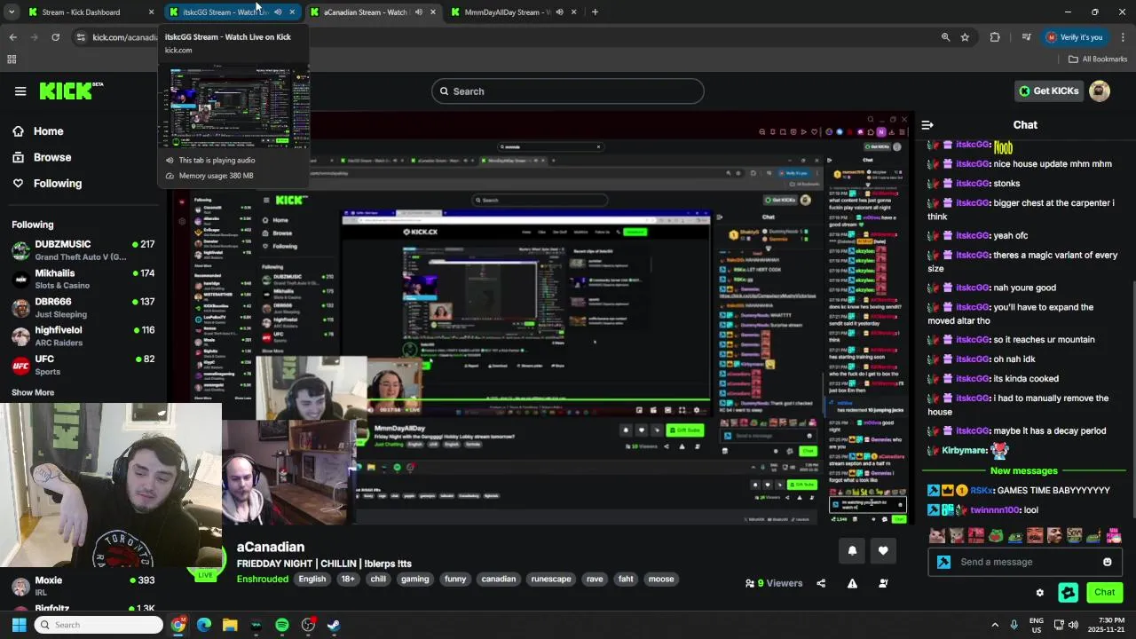Open media controls icon in toolbar

pos(1026,37)
